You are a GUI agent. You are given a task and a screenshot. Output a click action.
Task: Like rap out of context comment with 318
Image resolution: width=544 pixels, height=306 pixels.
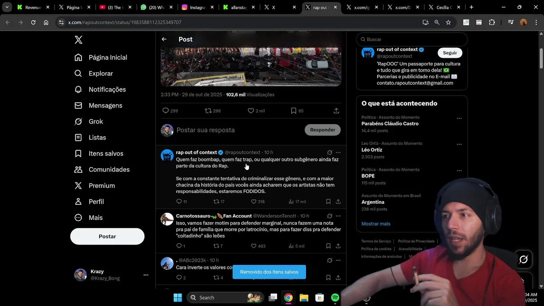tap(254, 201)
